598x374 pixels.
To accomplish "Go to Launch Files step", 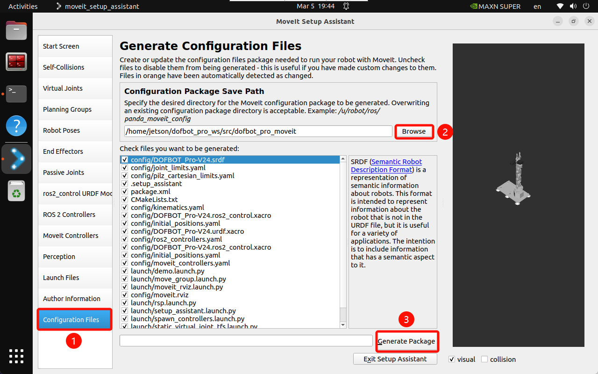I will tap(75, 278).
